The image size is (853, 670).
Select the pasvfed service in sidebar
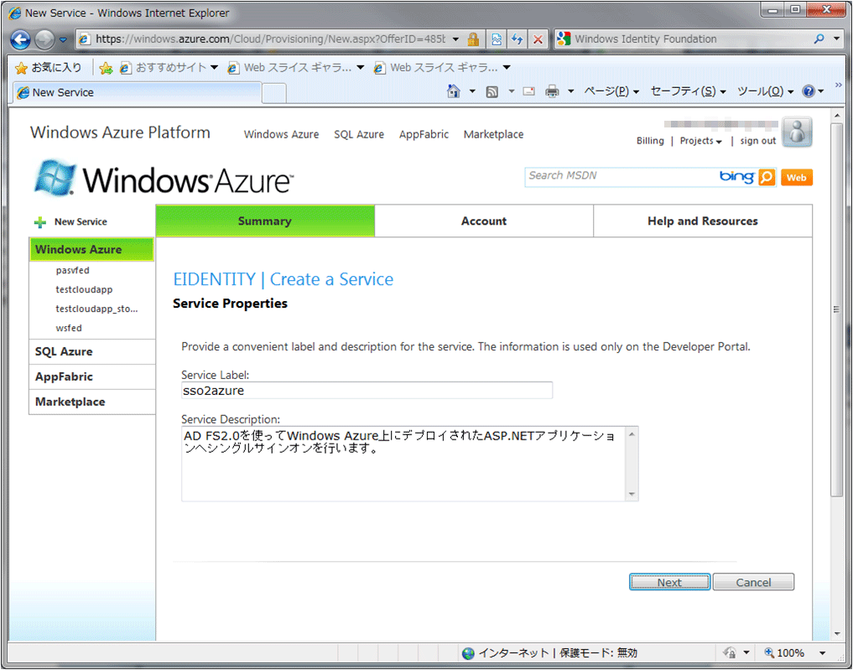pos(72,270)
